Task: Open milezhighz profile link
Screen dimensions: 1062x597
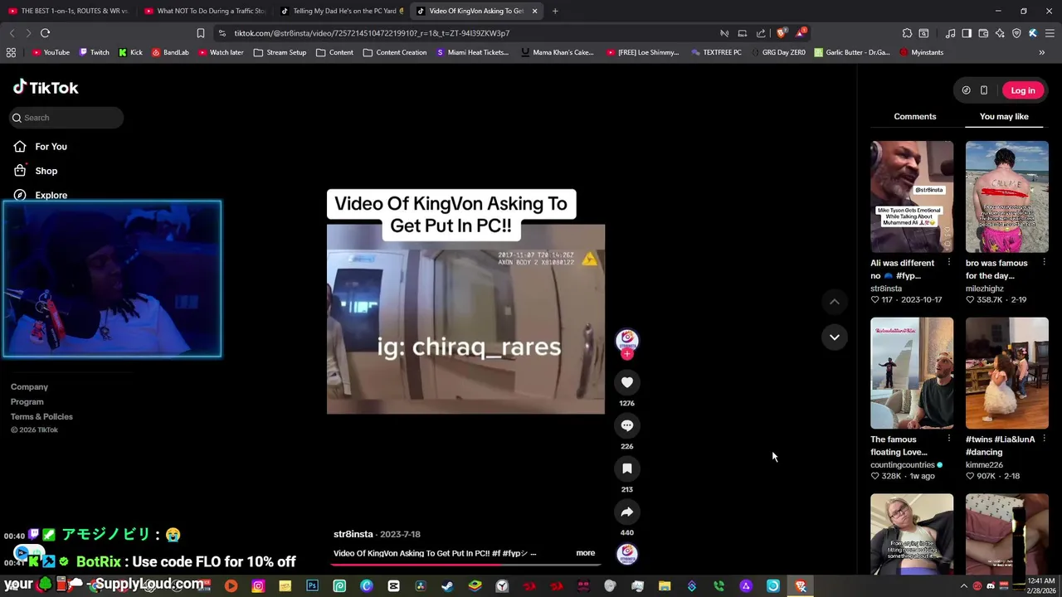Action: (984, 289)
